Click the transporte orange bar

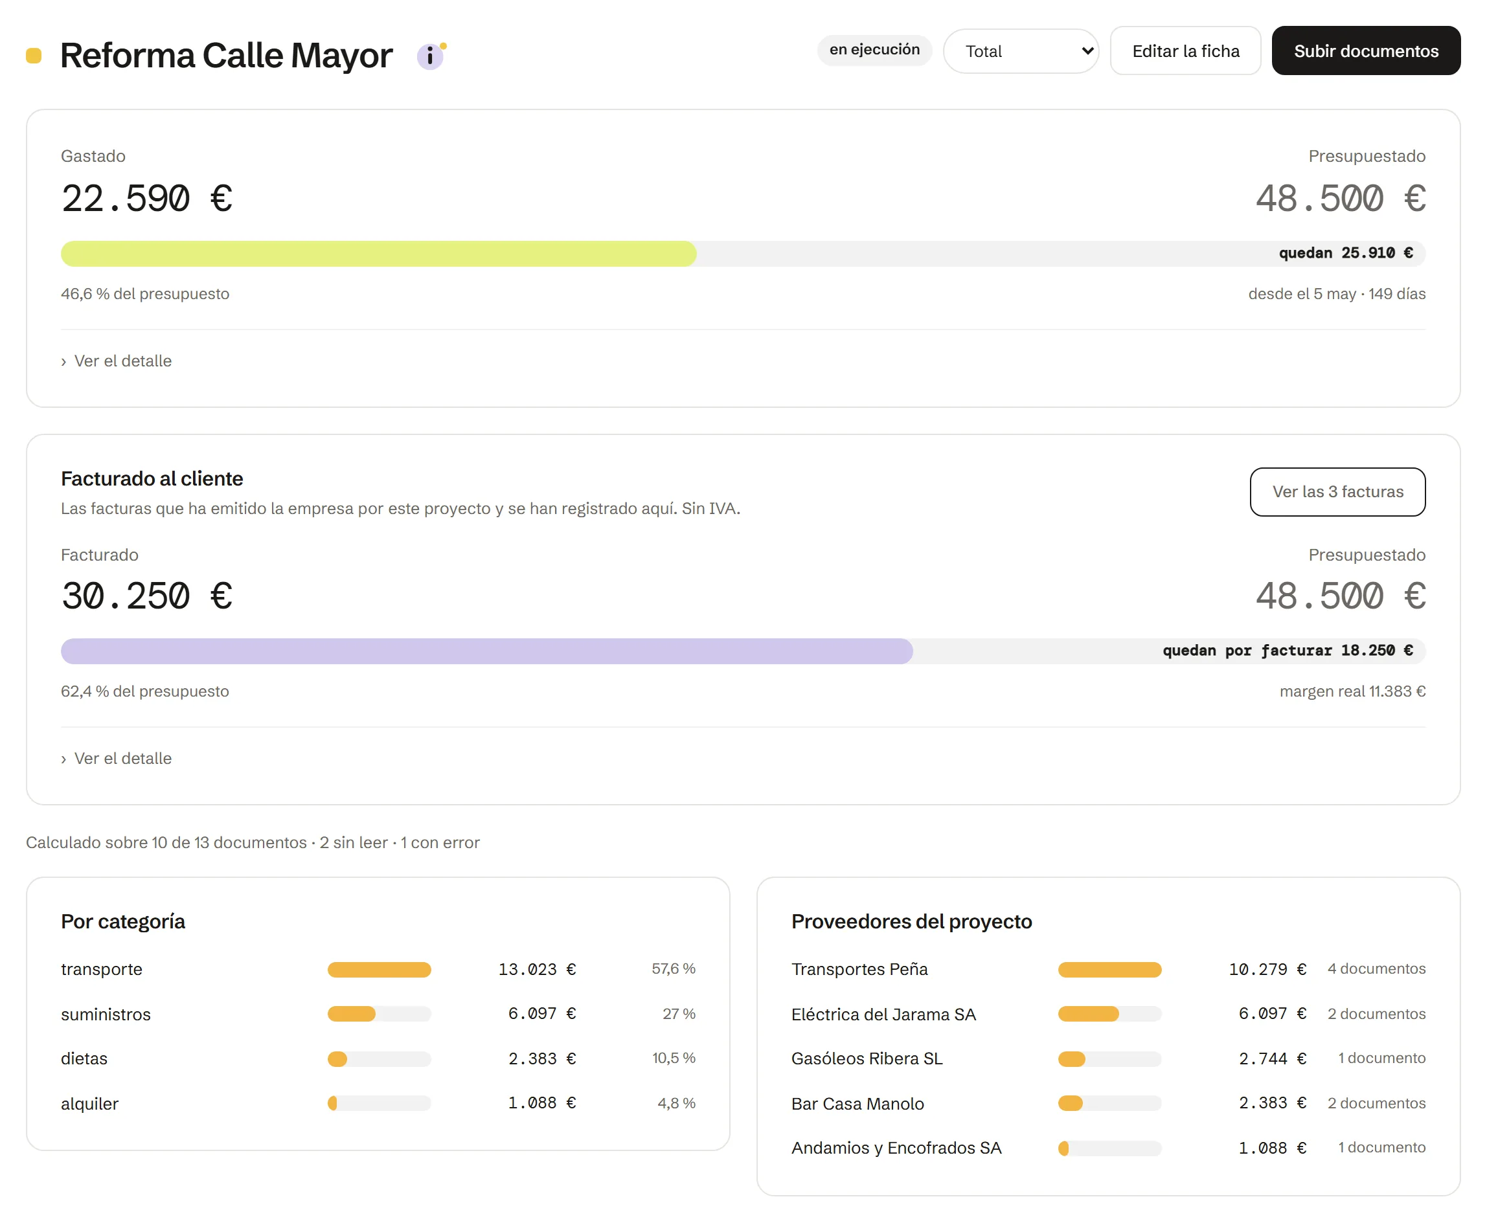[x=379, y=969]
